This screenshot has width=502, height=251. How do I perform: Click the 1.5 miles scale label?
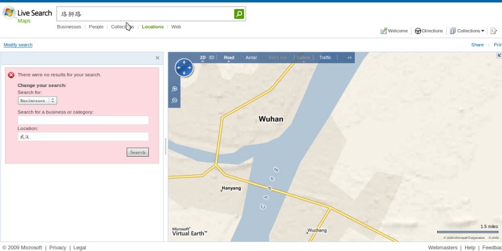[x=489, y=226]
